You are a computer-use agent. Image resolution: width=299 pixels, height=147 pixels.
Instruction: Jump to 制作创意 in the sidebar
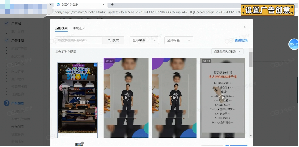point(18,127)
